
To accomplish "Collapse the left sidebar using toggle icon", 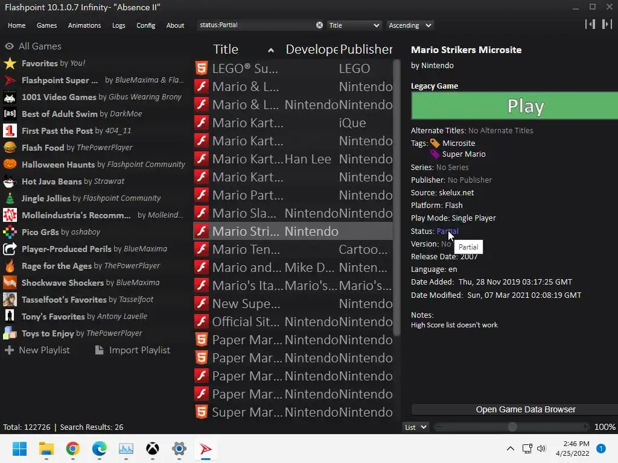I will tap(590, 24).
